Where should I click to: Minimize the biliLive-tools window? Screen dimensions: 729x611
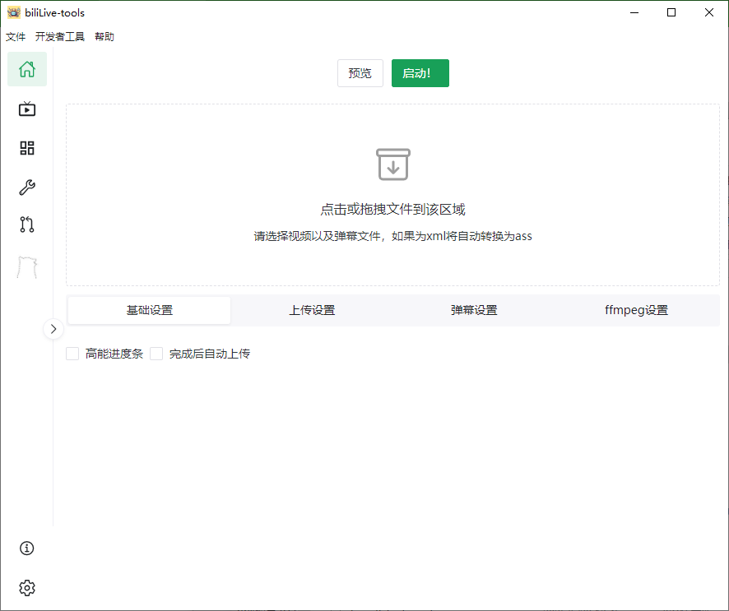634,12
